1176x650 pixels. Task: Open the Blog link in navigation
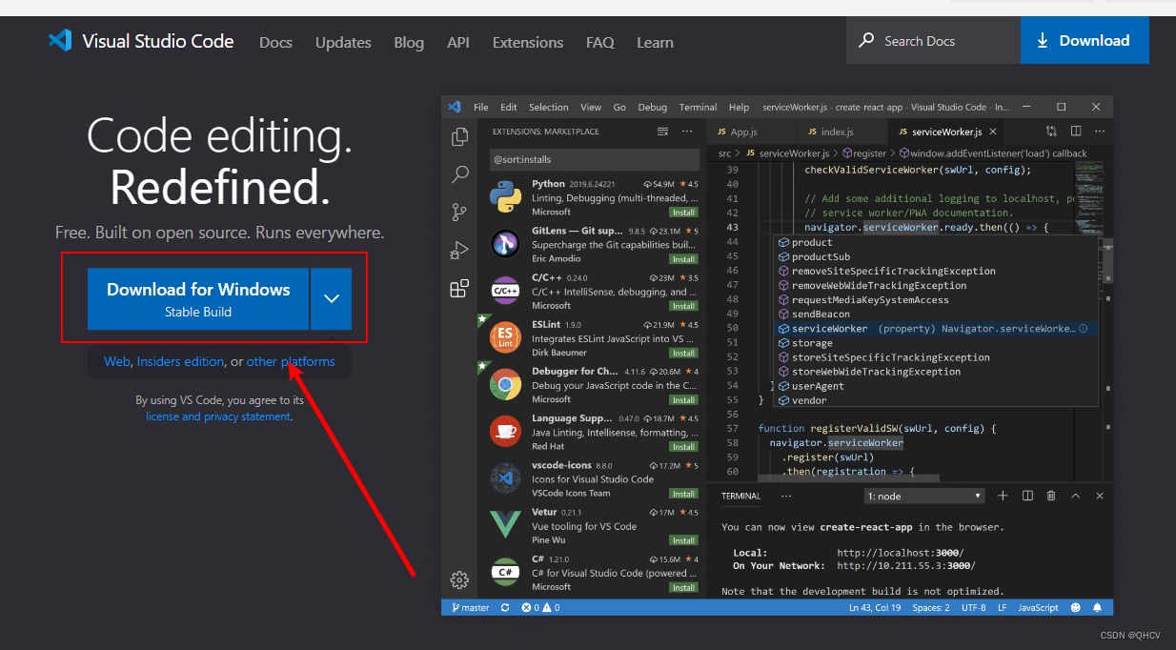point(409,42)
